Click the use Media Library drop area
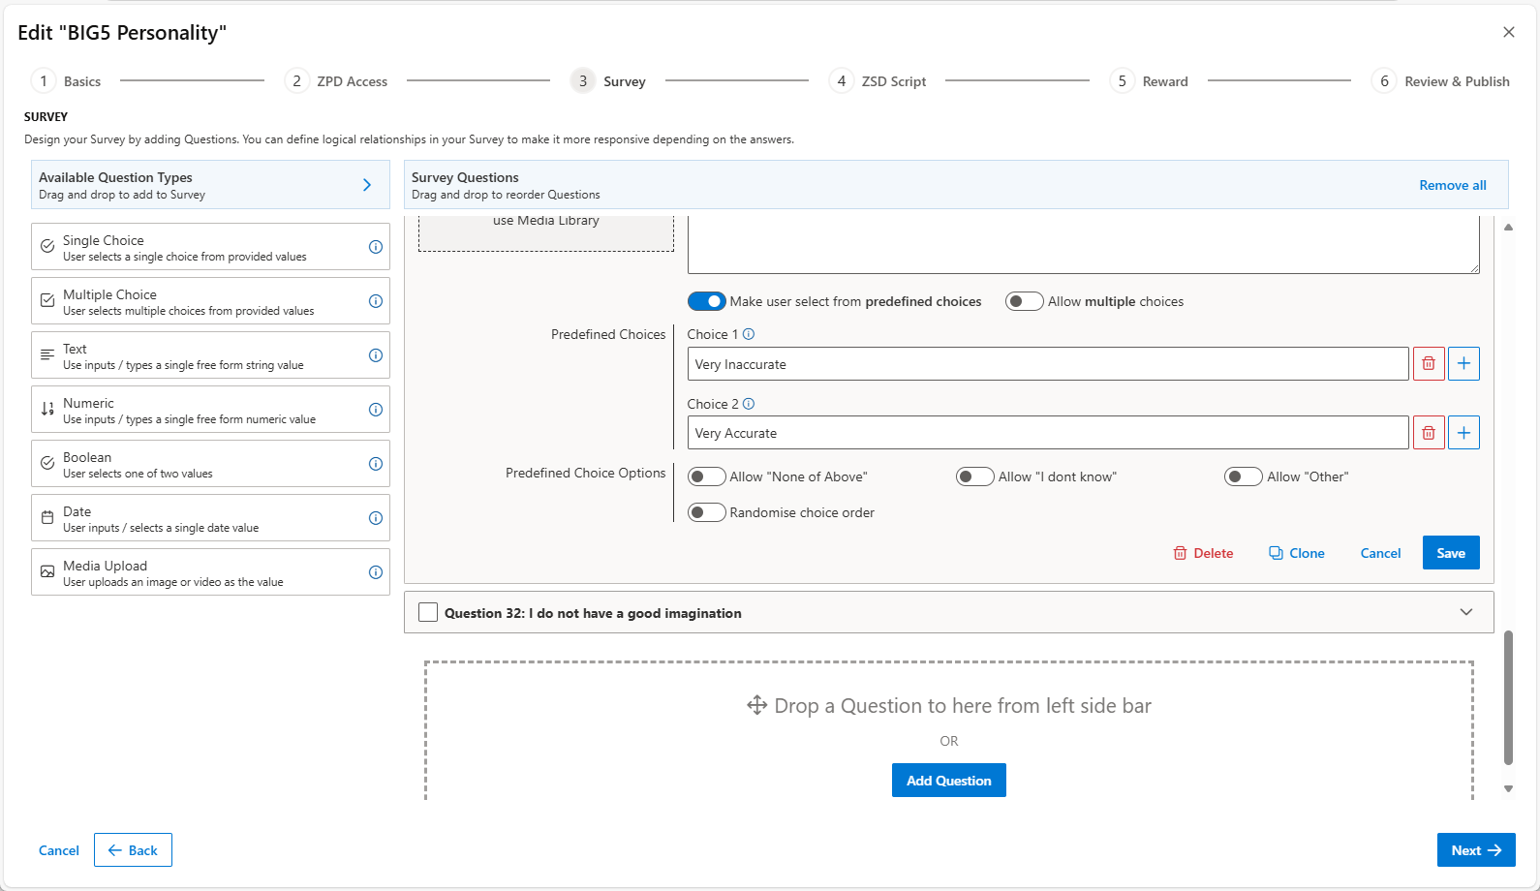The image size is (1540, 891). (546, 232)
